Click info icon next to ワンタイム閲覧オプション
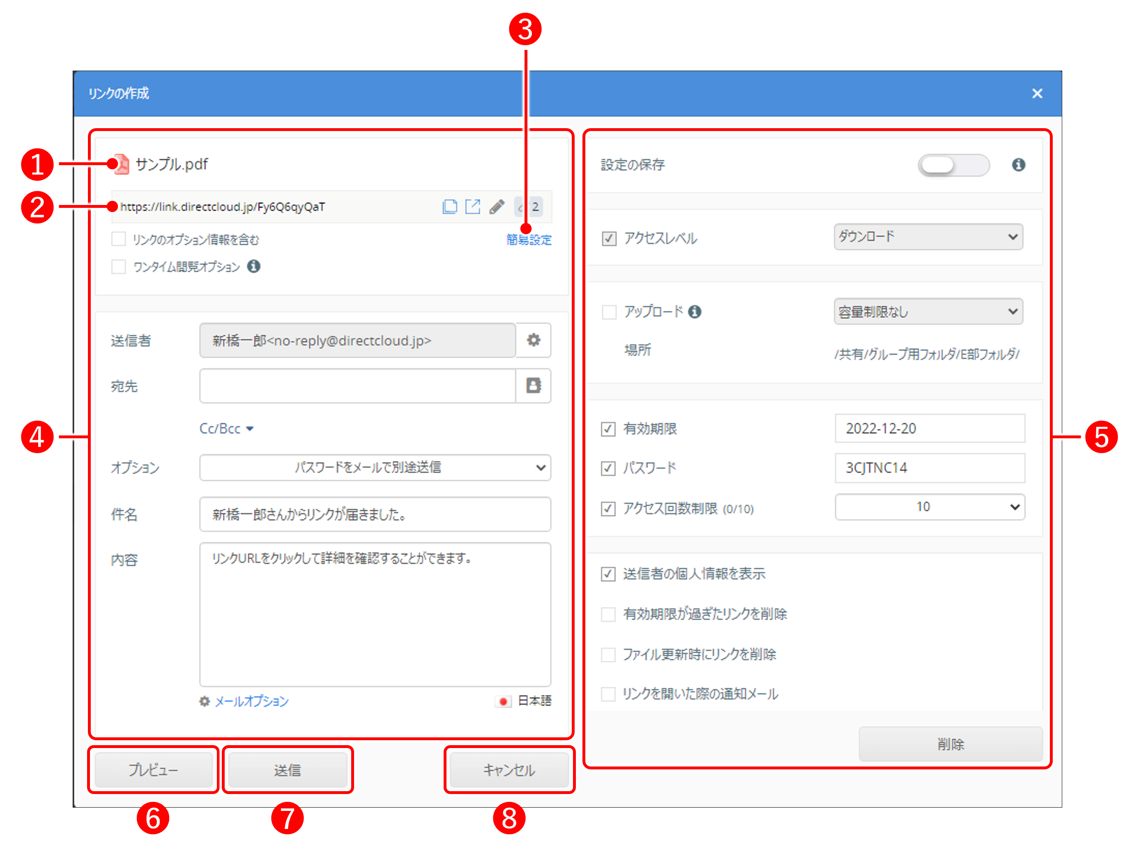The height and width of the screenshot is (861, 1139). click(x=253, y=266)
